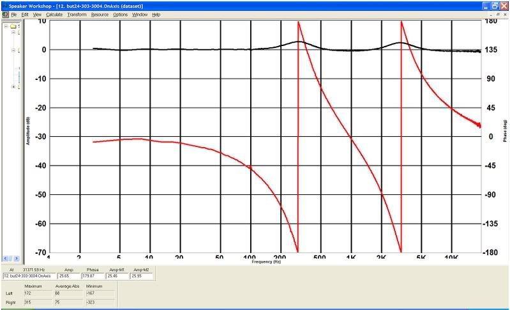The image size is (510, 310).
Task: Click the Phase (deg) axis label
Action: tap(505, 130)
